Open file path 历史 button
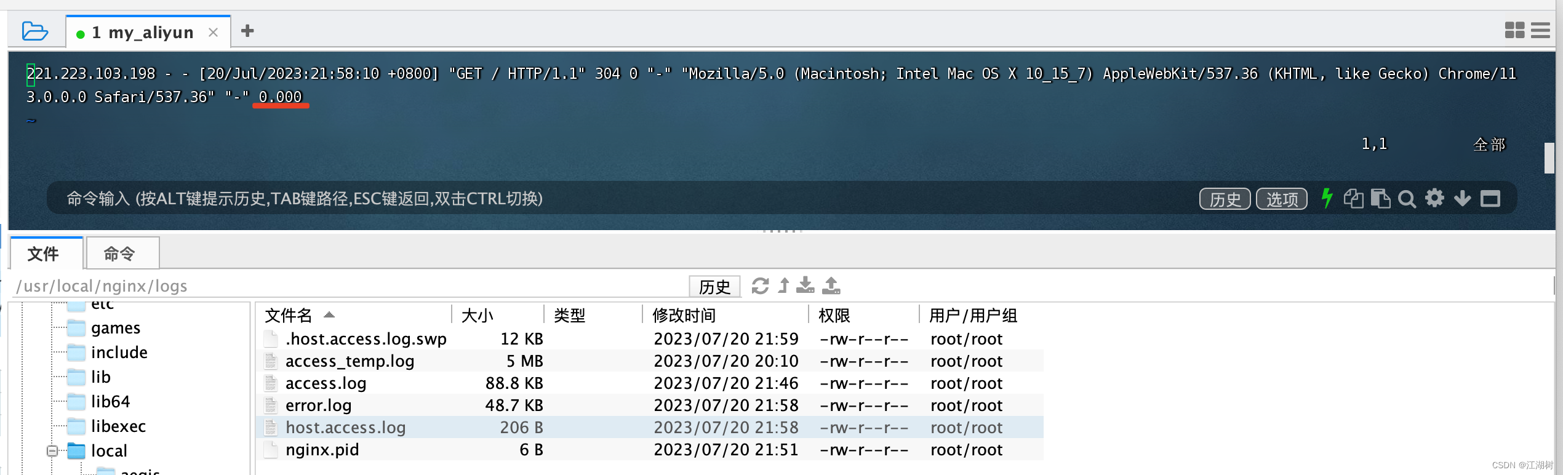This screenshot has width=1563, height=475. pos(714,287)
